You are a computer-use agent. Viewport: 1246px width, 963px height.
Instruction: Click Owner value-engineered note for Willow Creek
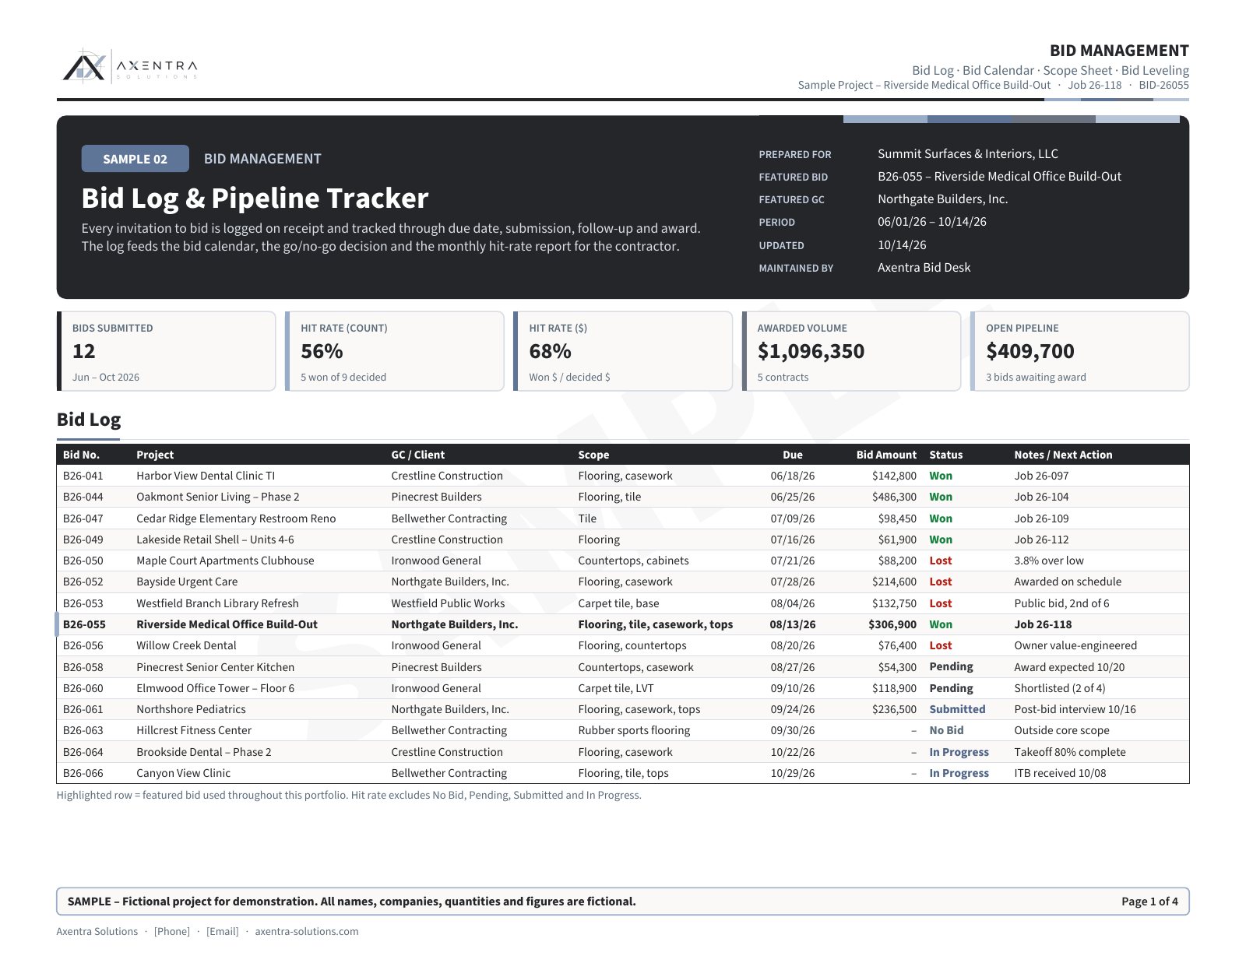(x=1075, y=645)
